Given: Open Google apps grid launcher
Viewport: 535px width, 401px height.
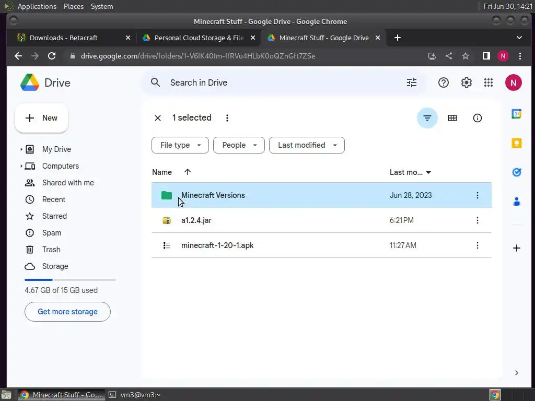Looking at the screenshot, I should click(489, 82).
